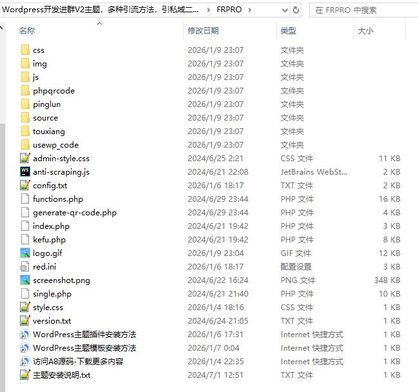The height and width of the screenshot is (392, 418).
Task: Click the style.css file icon
Action: [x=25, y=307]
